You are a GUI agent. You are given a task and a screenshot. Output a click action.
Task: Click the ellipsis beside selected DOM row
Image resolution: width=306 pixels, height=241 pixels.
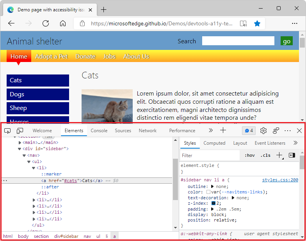(5, 181)
